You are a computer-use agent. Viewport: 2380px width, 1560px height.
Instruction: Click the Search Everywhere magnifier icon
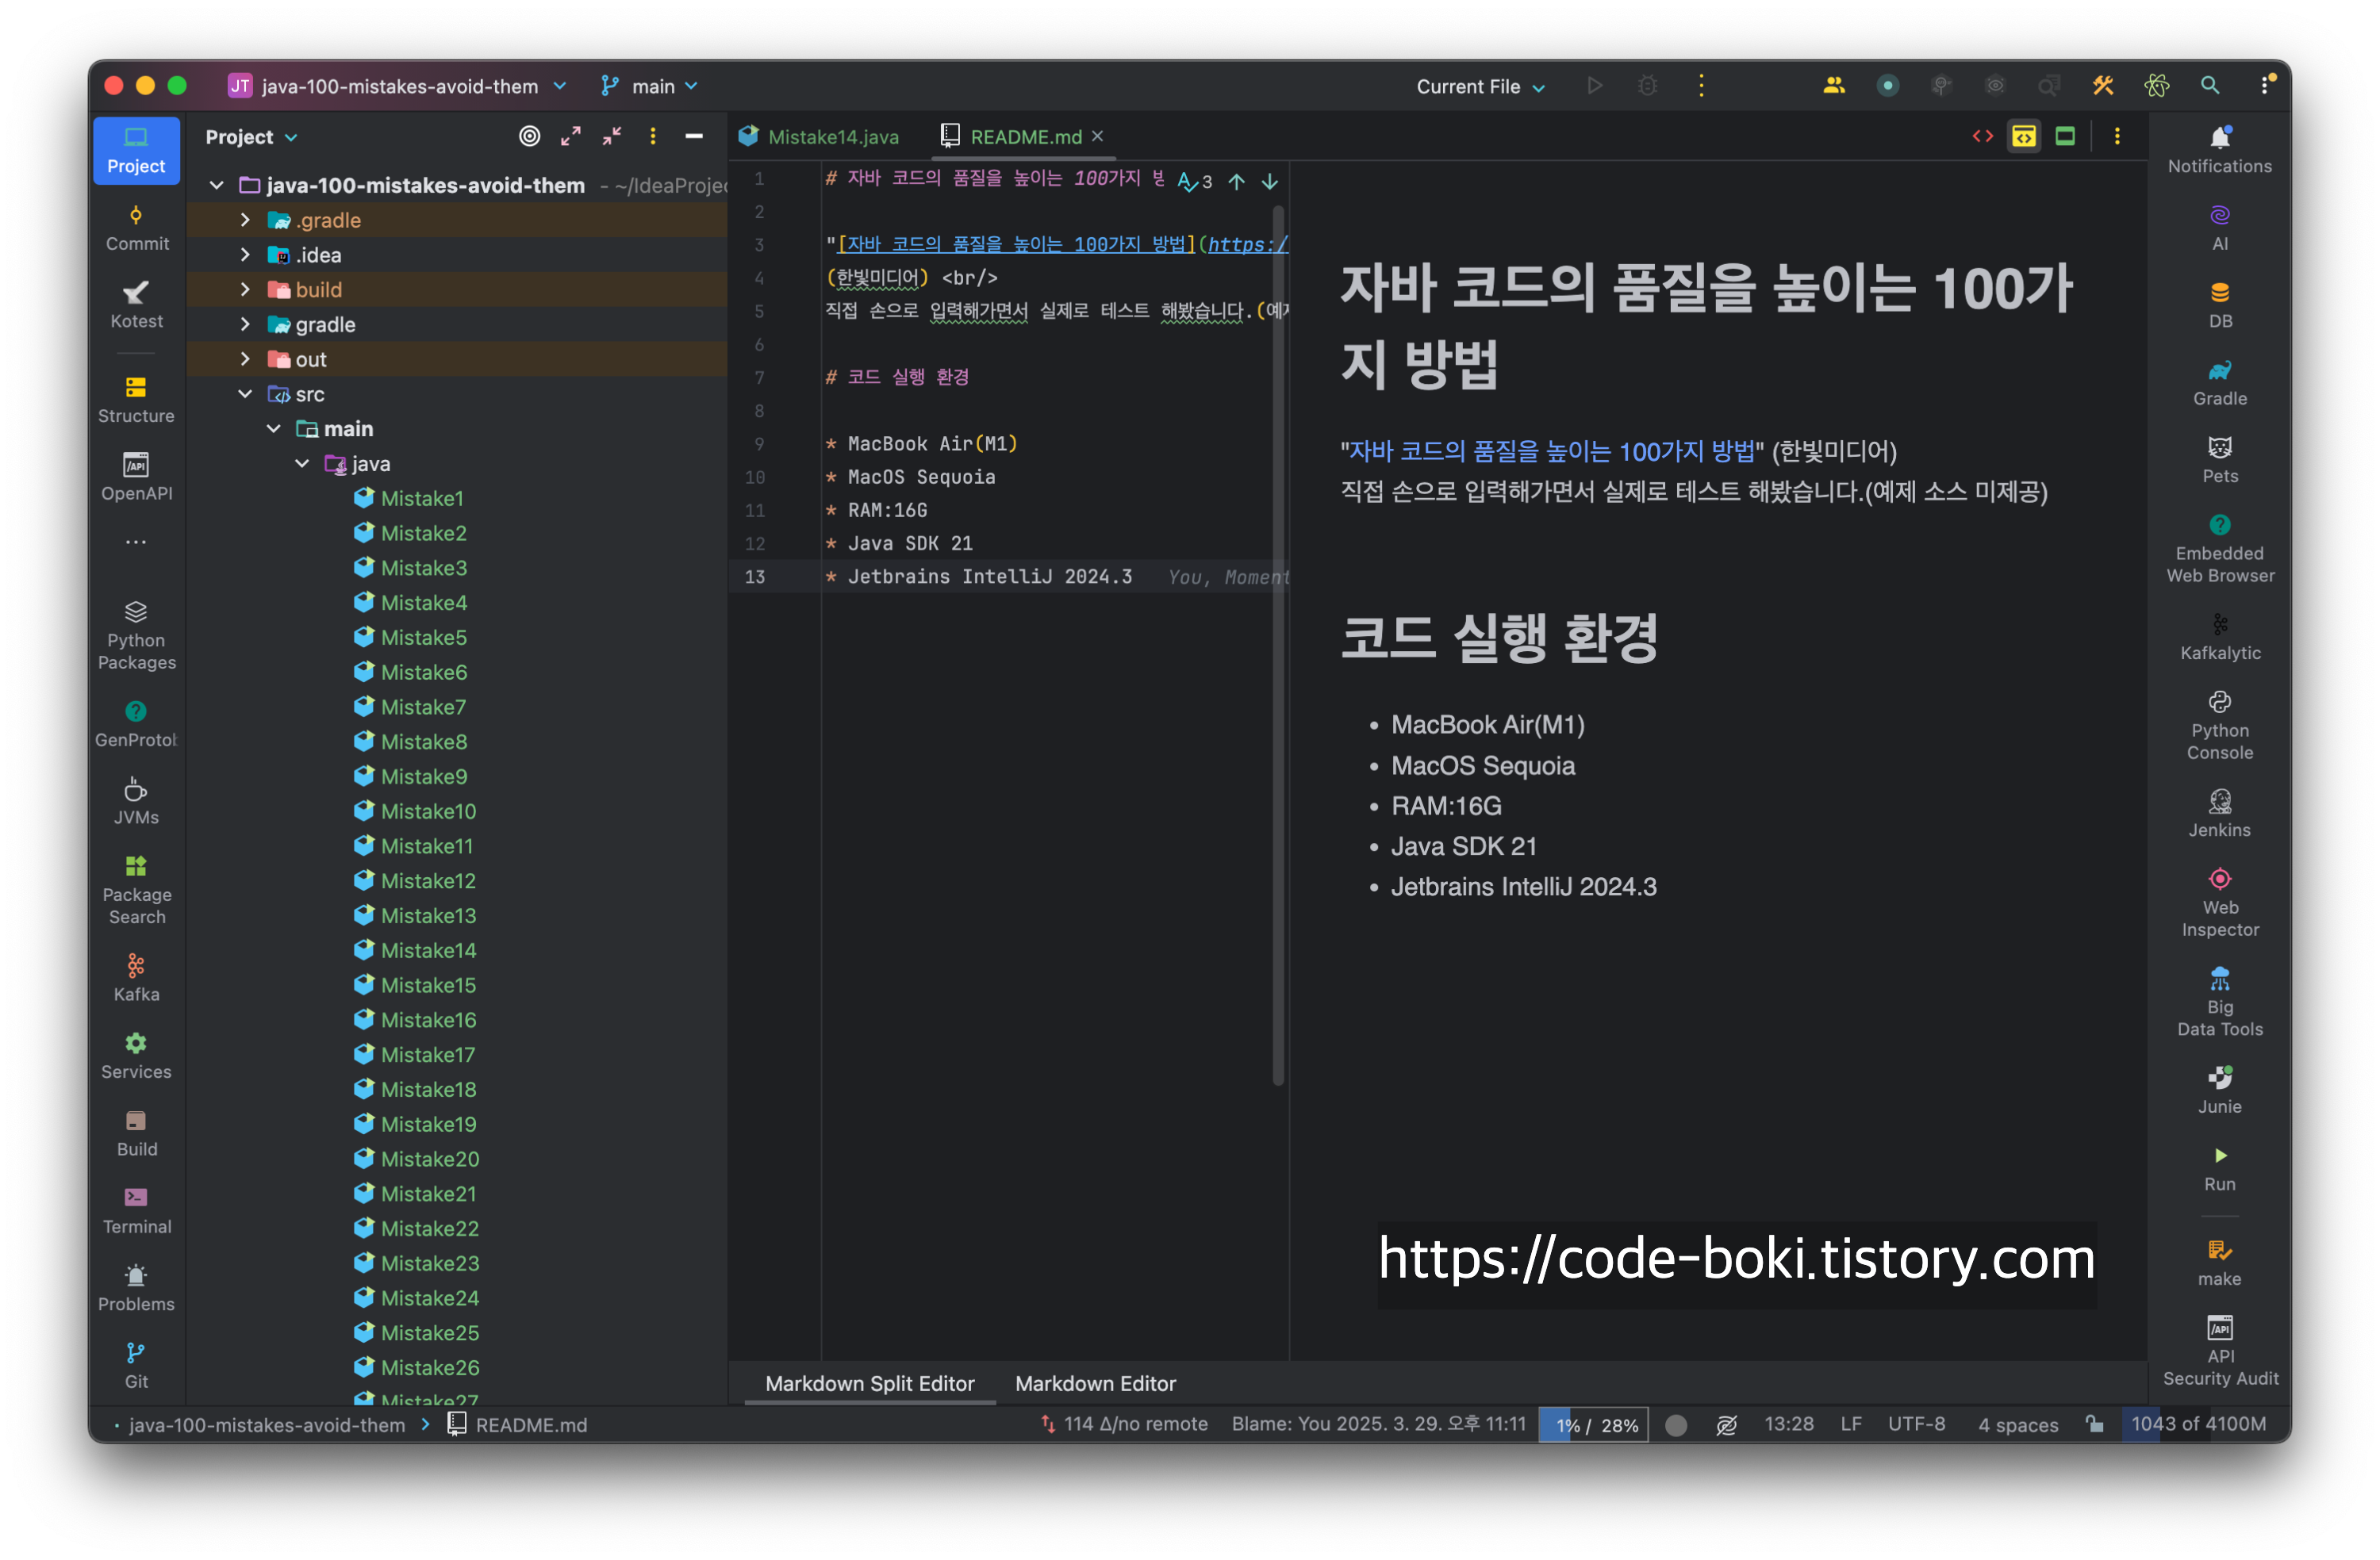2209,86
